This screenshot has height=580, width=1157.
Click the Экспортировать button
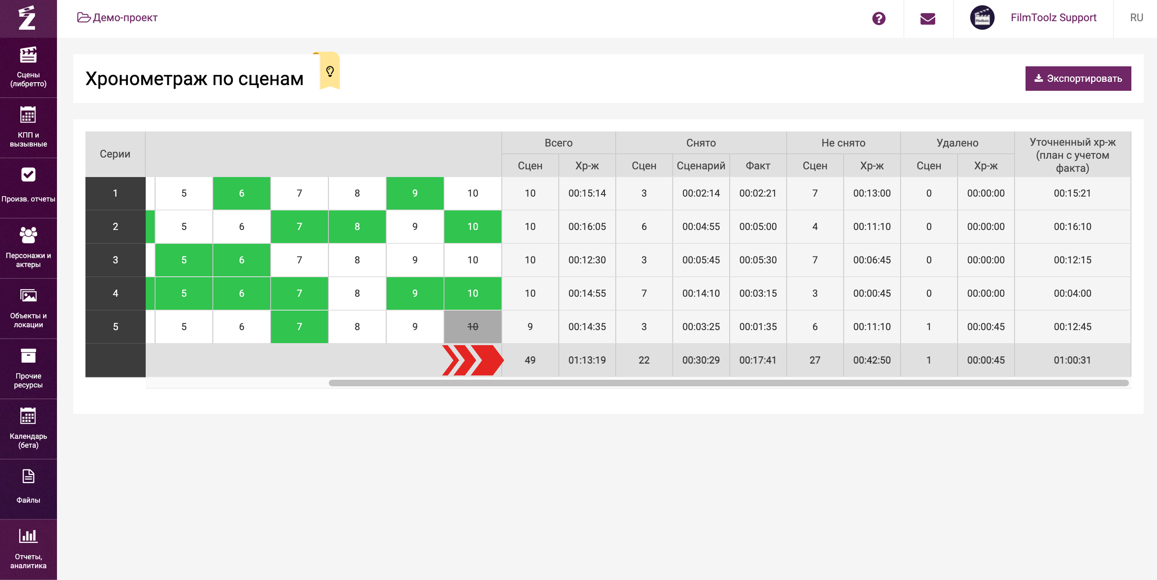tap(1078, 79)
